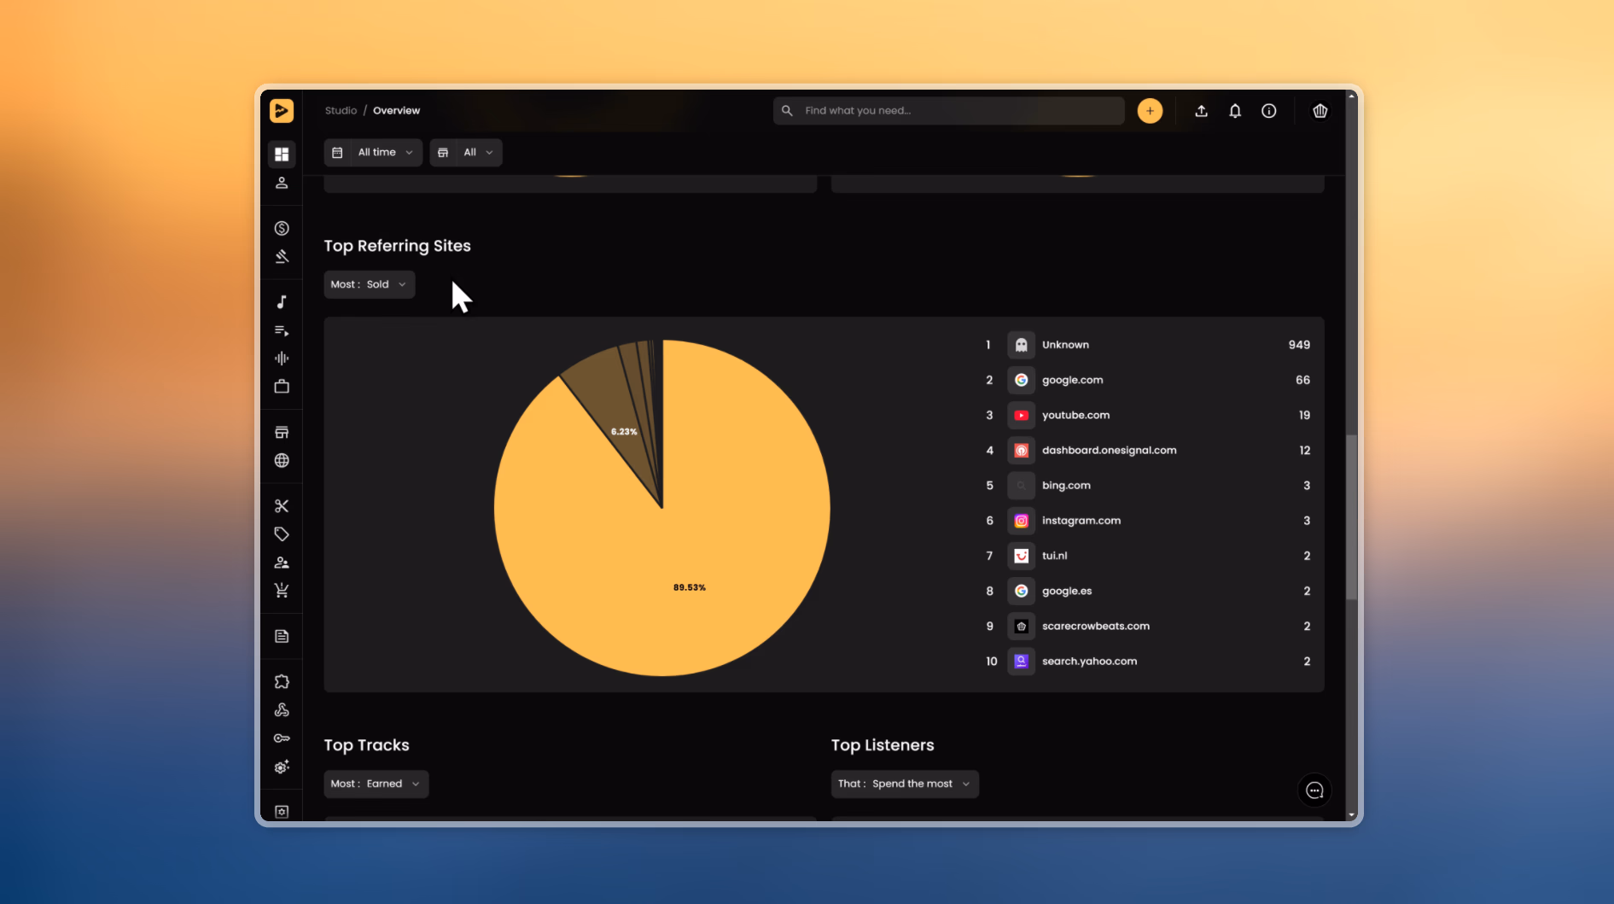The height and width of the screenshot is (904, 1614).
Task: Select the shopping cart icon in sidebar
Action: (282, 590)
